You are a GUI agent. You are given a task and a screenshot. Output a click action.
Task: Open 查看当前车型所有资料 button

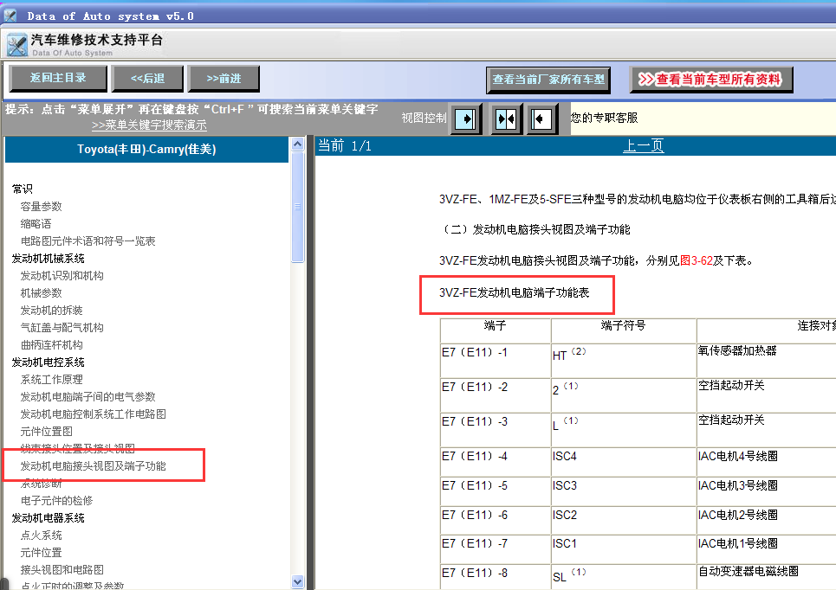pyautogui.click(x=711, y=80)
